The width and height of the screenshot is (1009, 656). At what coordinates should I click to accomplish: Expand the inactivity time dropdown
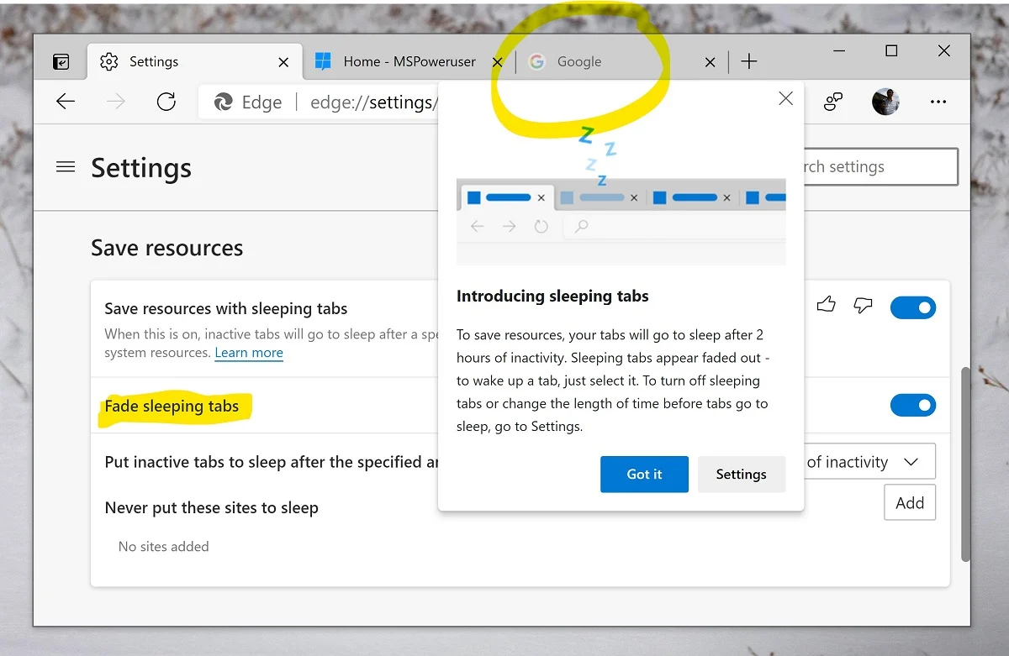869,462
